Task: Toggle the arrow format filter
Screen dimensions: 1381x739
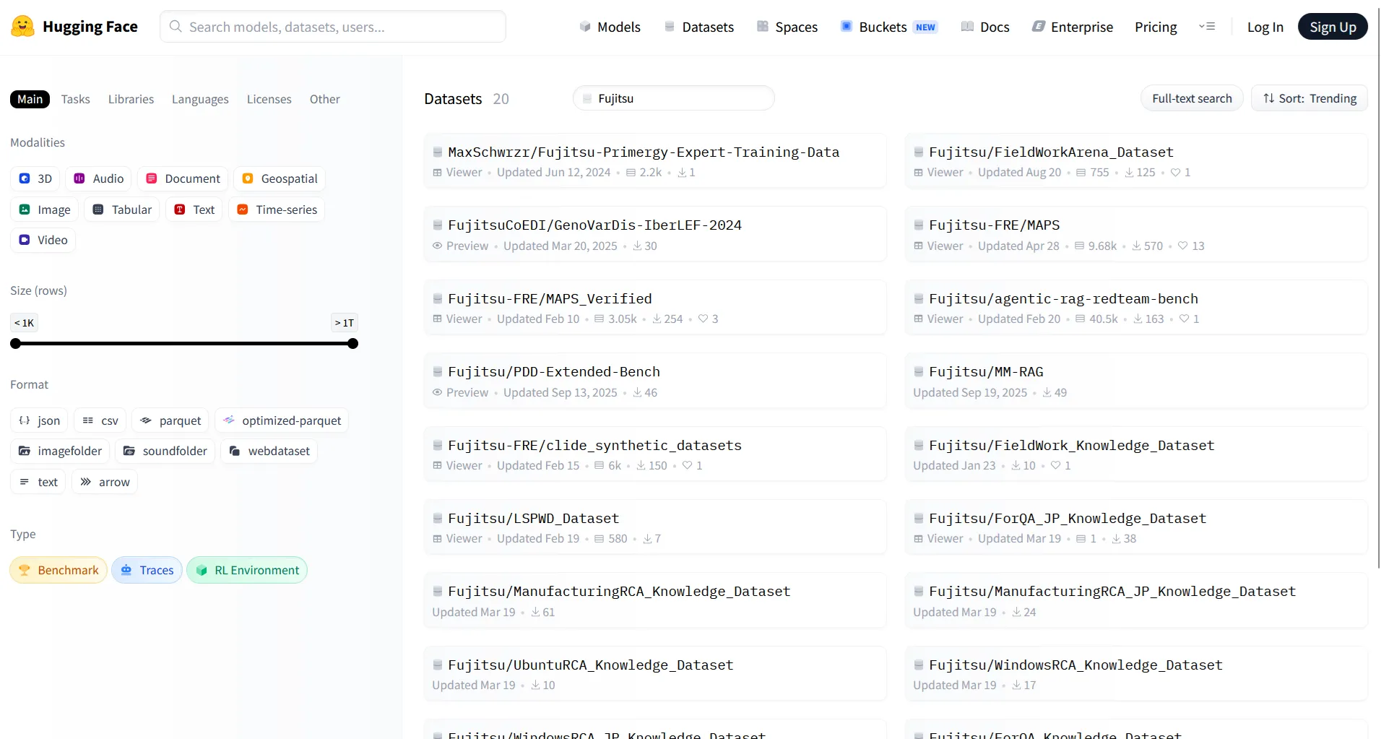Action: pos(105,482)
